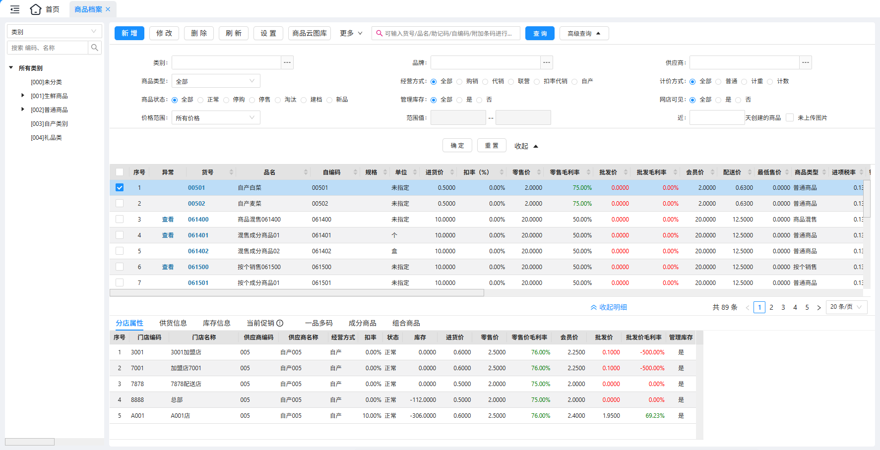The image size is (880, 450).
Task: Click the 新增 button
Action: coord(129,33)
